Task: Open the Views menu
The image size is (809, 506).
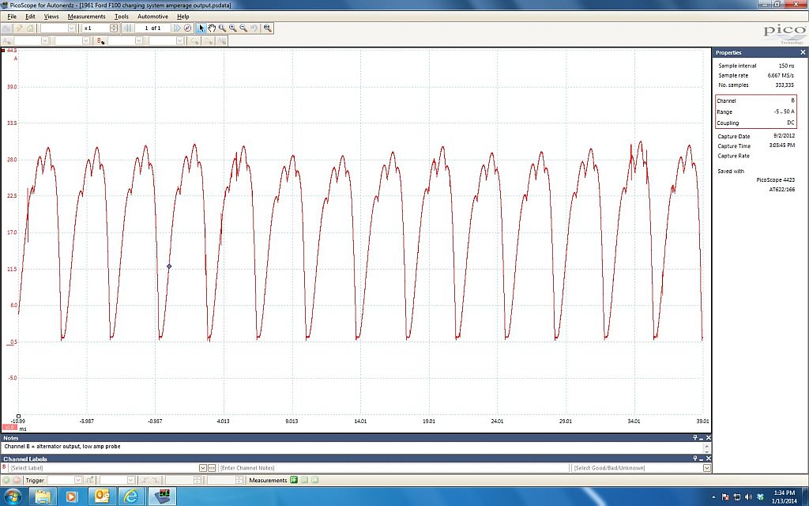Action: pos(51,17)
